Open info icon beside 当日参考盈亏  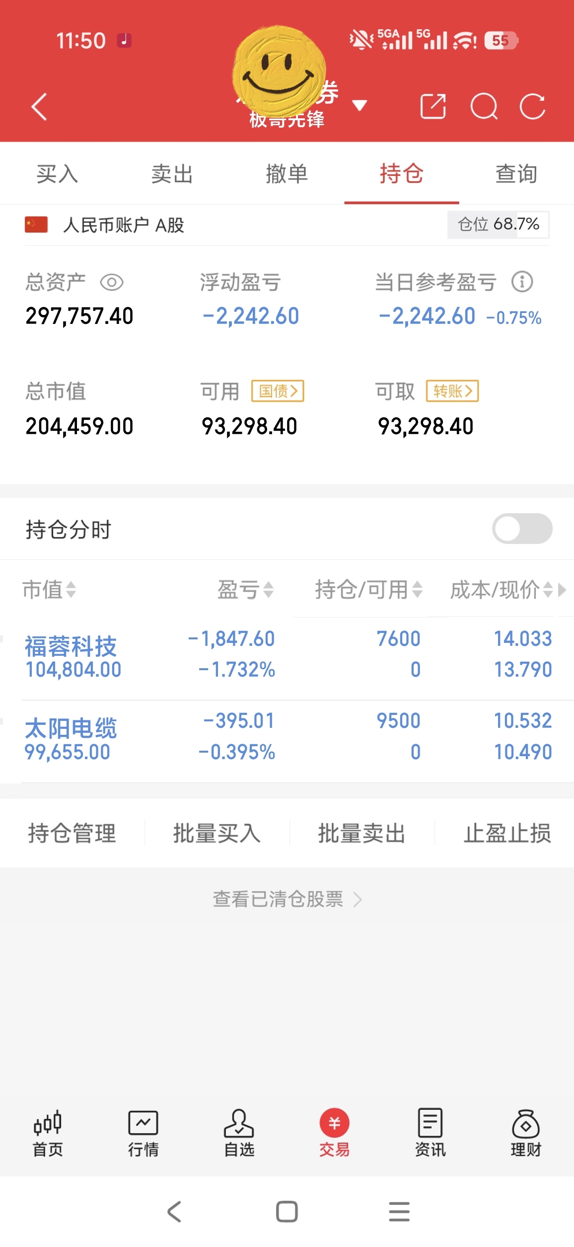[x=522, y=282]
